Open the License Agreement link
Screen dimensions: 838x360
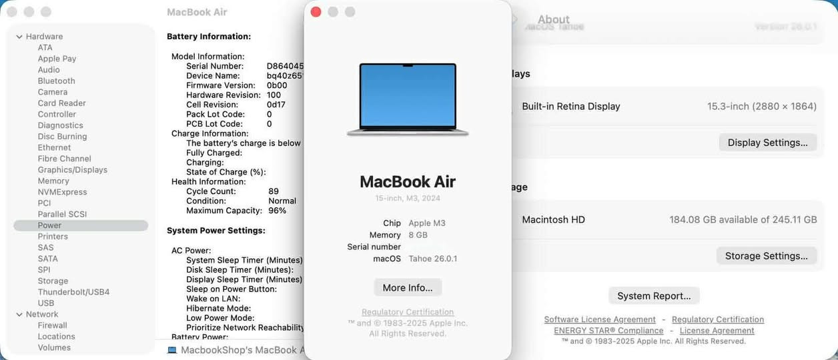[x=717, y=331]
